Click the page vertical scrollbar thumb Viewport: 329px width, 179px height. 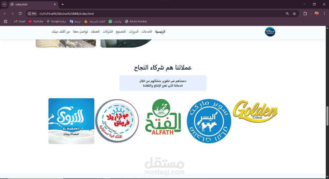pyautogui.click(x=327, y=116)
